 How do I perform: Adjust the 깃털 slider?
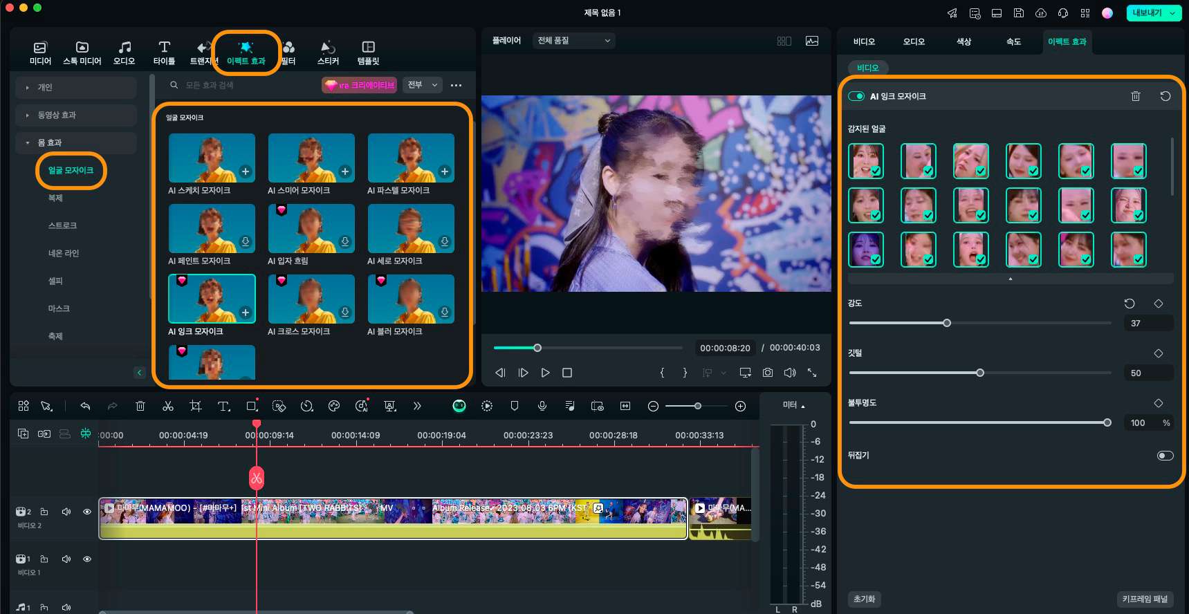(x=979, y=373)
